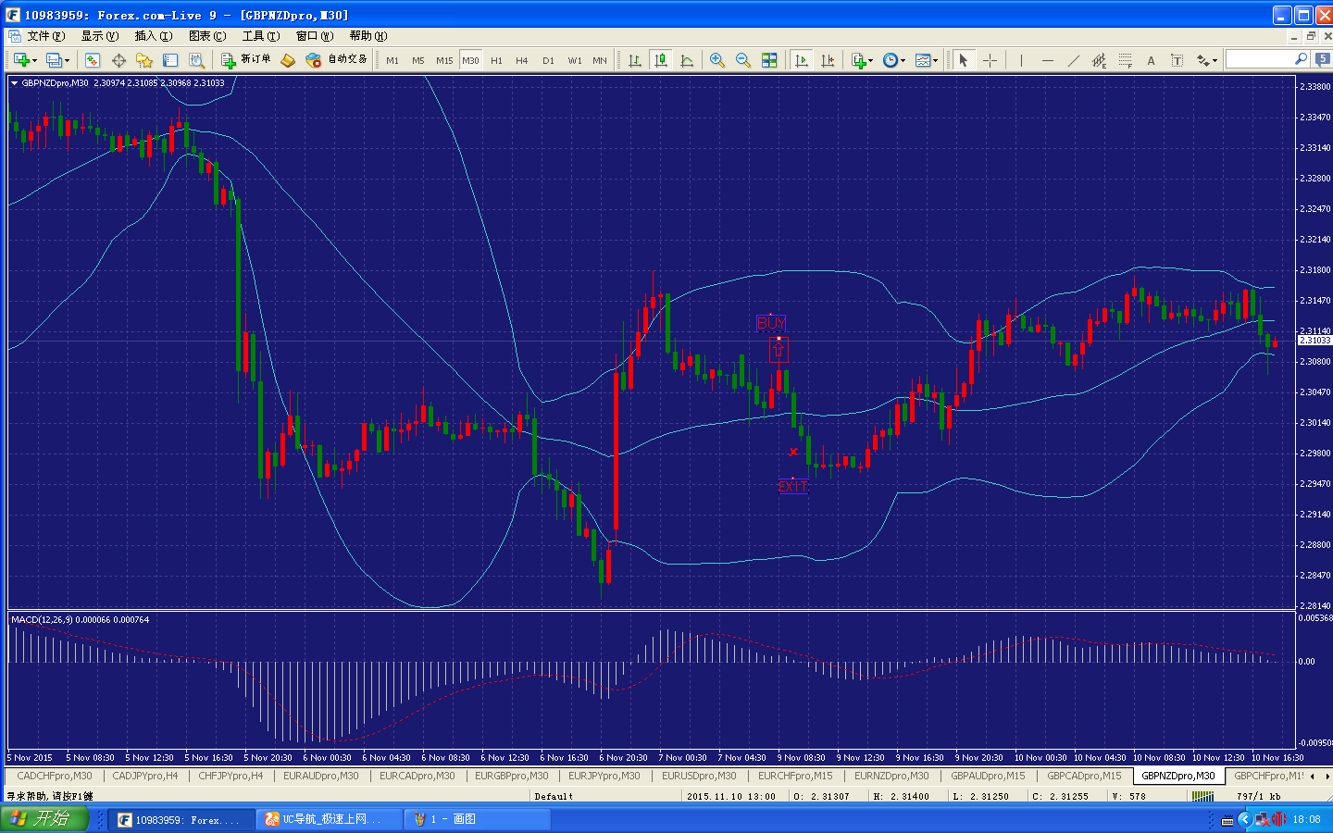Click the Default profile status entry
Viewport: 1333px width, 833px height.
[x=554, y=796]
